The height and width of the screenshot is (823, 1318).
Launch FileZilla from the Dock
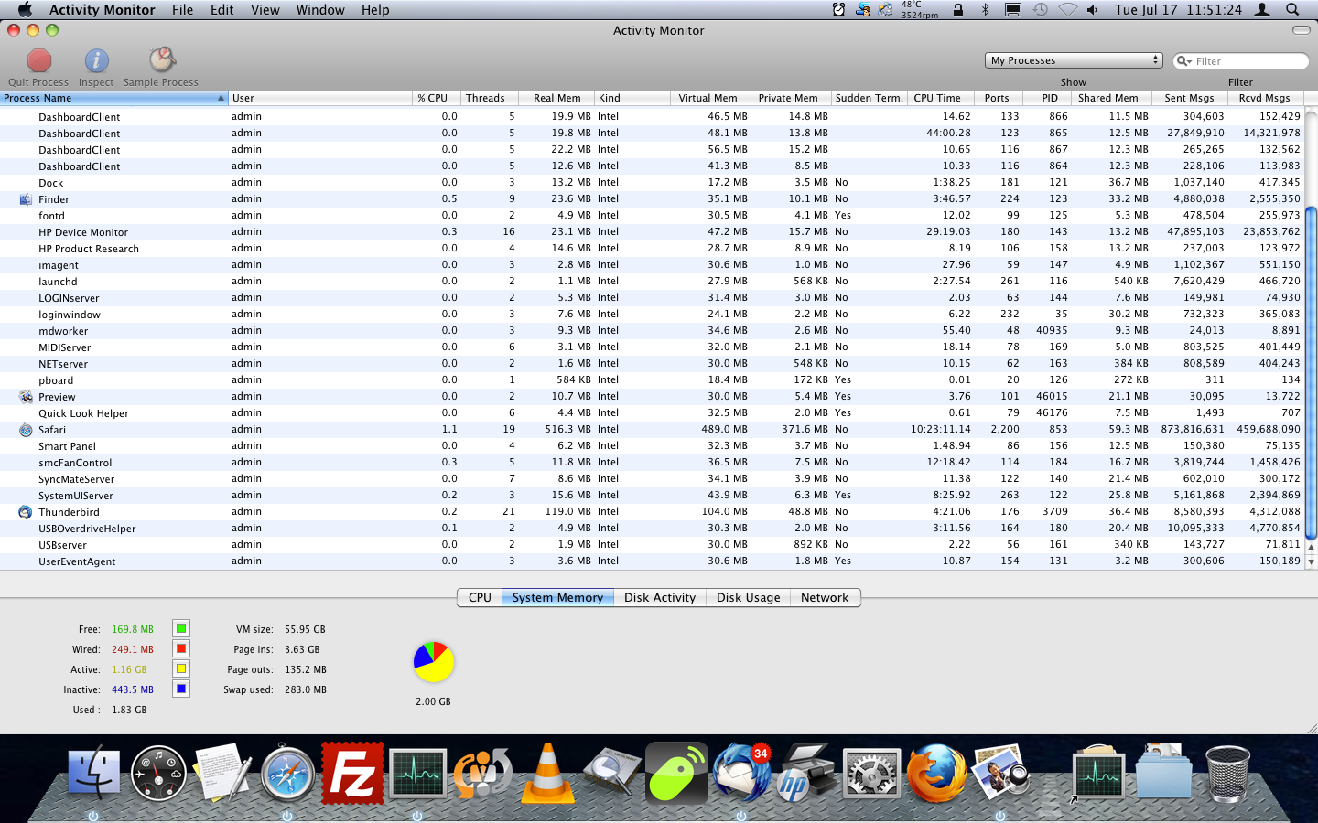point(353,774)
